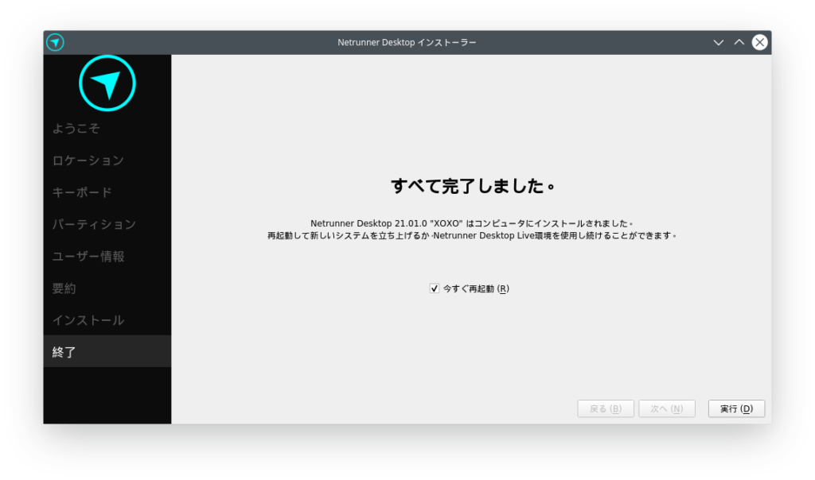Click the 実行 (D) button to finish
Image resolution: width=815 pixels, height=480 pixels.
[736, 408]
